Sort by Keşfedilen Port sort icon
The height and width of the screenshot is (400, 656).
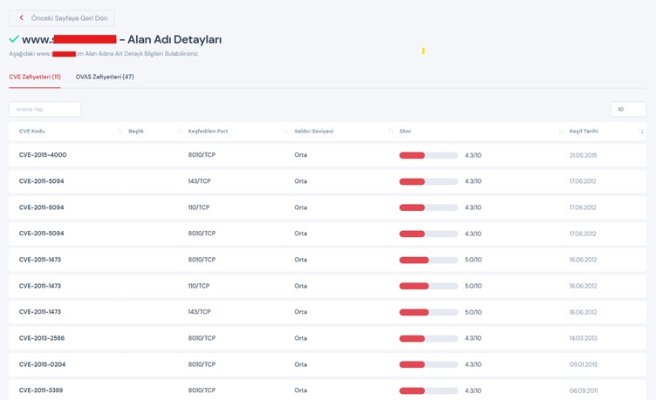pyautogui.click(x=285, y=132)
